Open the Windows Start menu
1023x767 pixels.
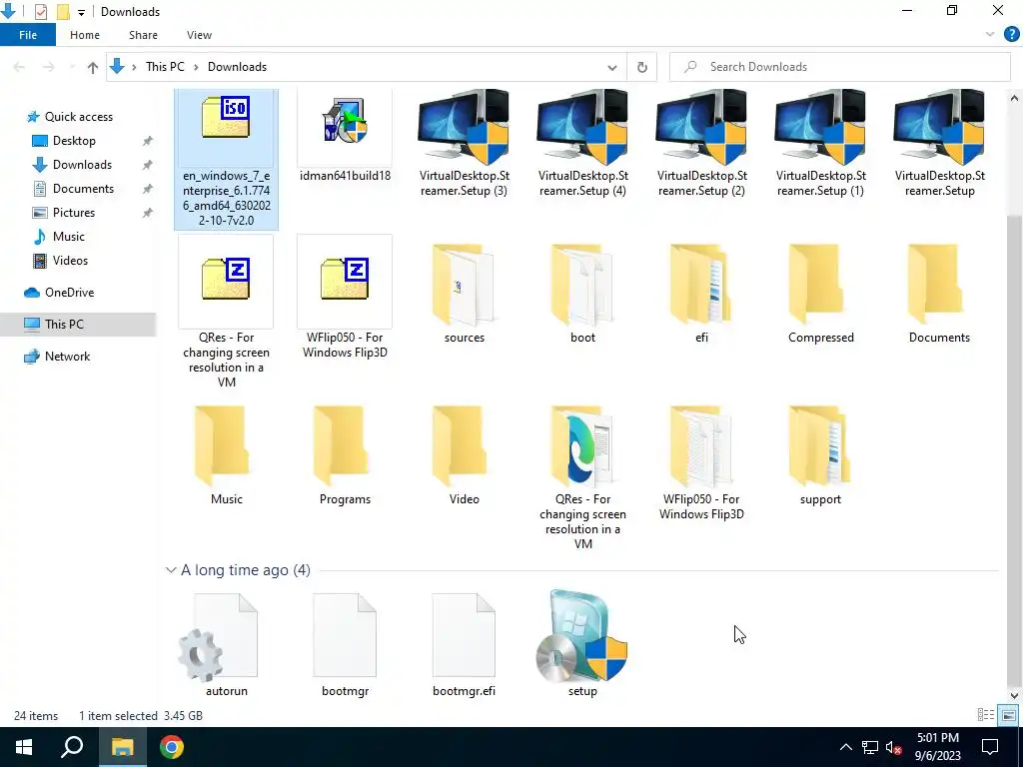click(24, 747)
